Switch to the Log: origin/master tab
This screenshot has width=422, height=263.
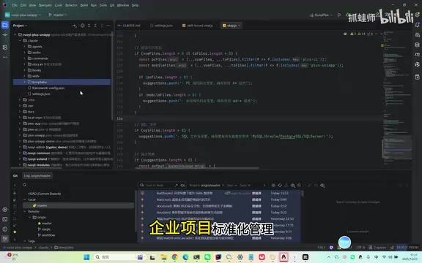tap(37, 176)
